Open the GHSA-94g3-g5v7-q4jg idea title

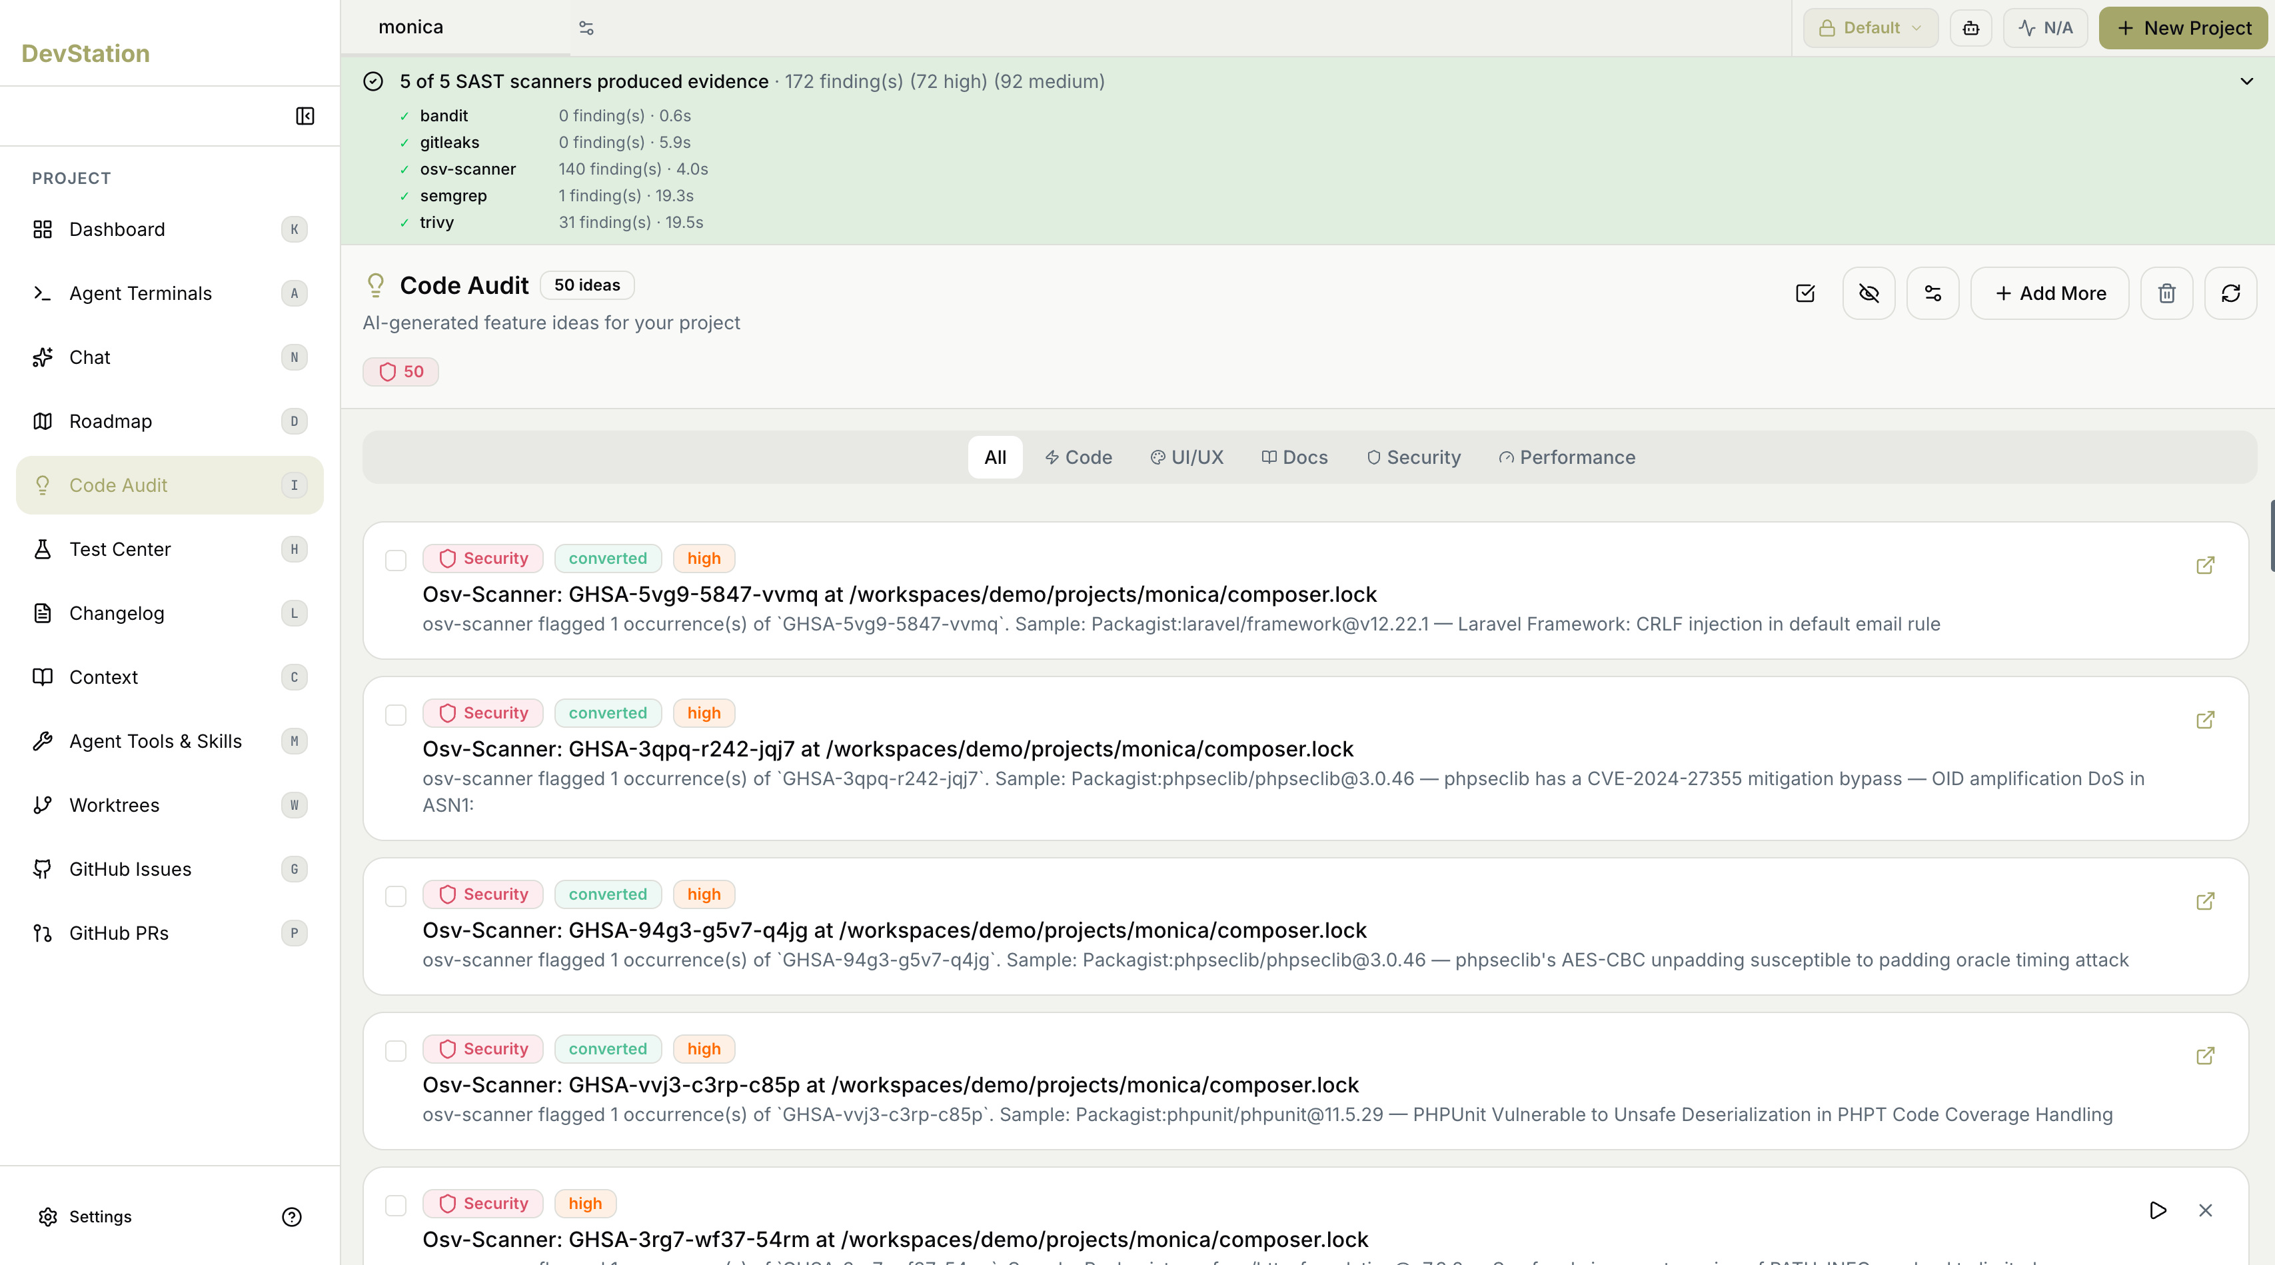pyautogui.click(x=895, y=930)
